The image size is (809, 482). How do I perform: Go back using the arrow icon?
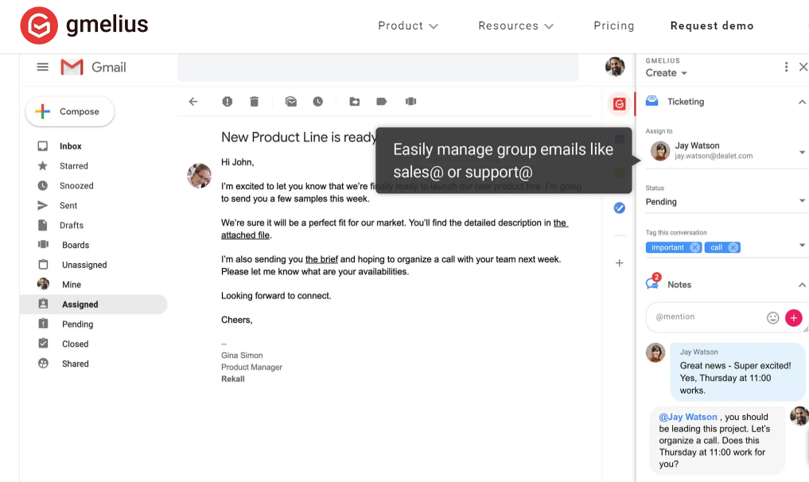(193, 102)
